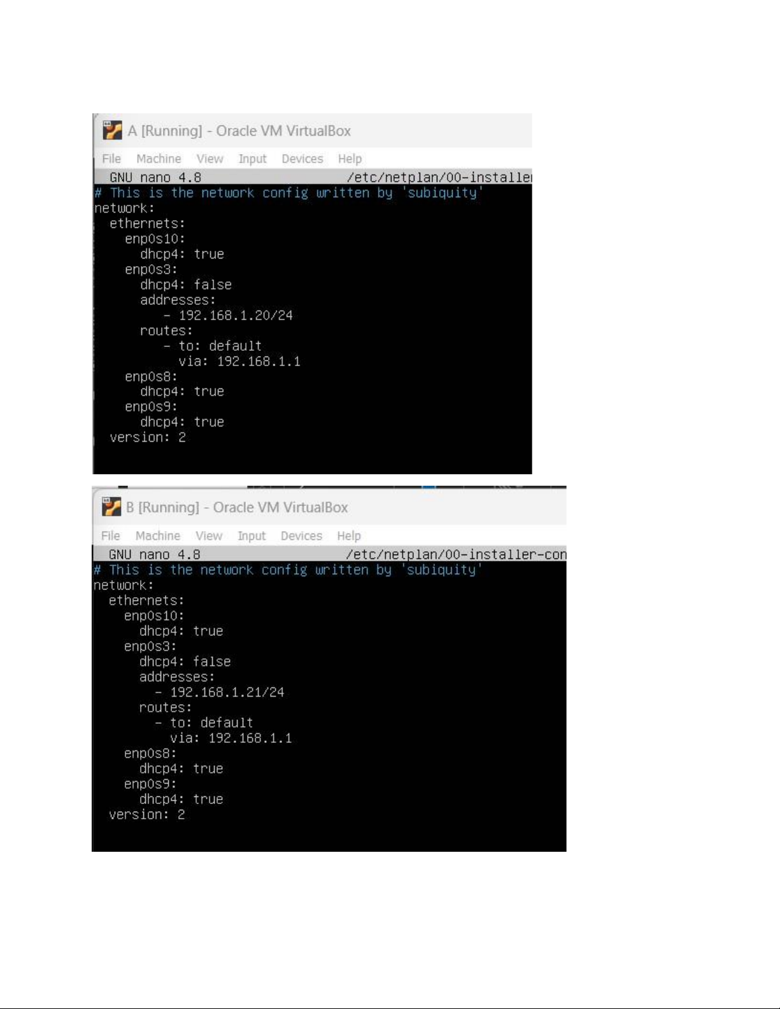The image size is (780, 1009).
Task: Open the Devices menu in VM A
Action: 302,159
